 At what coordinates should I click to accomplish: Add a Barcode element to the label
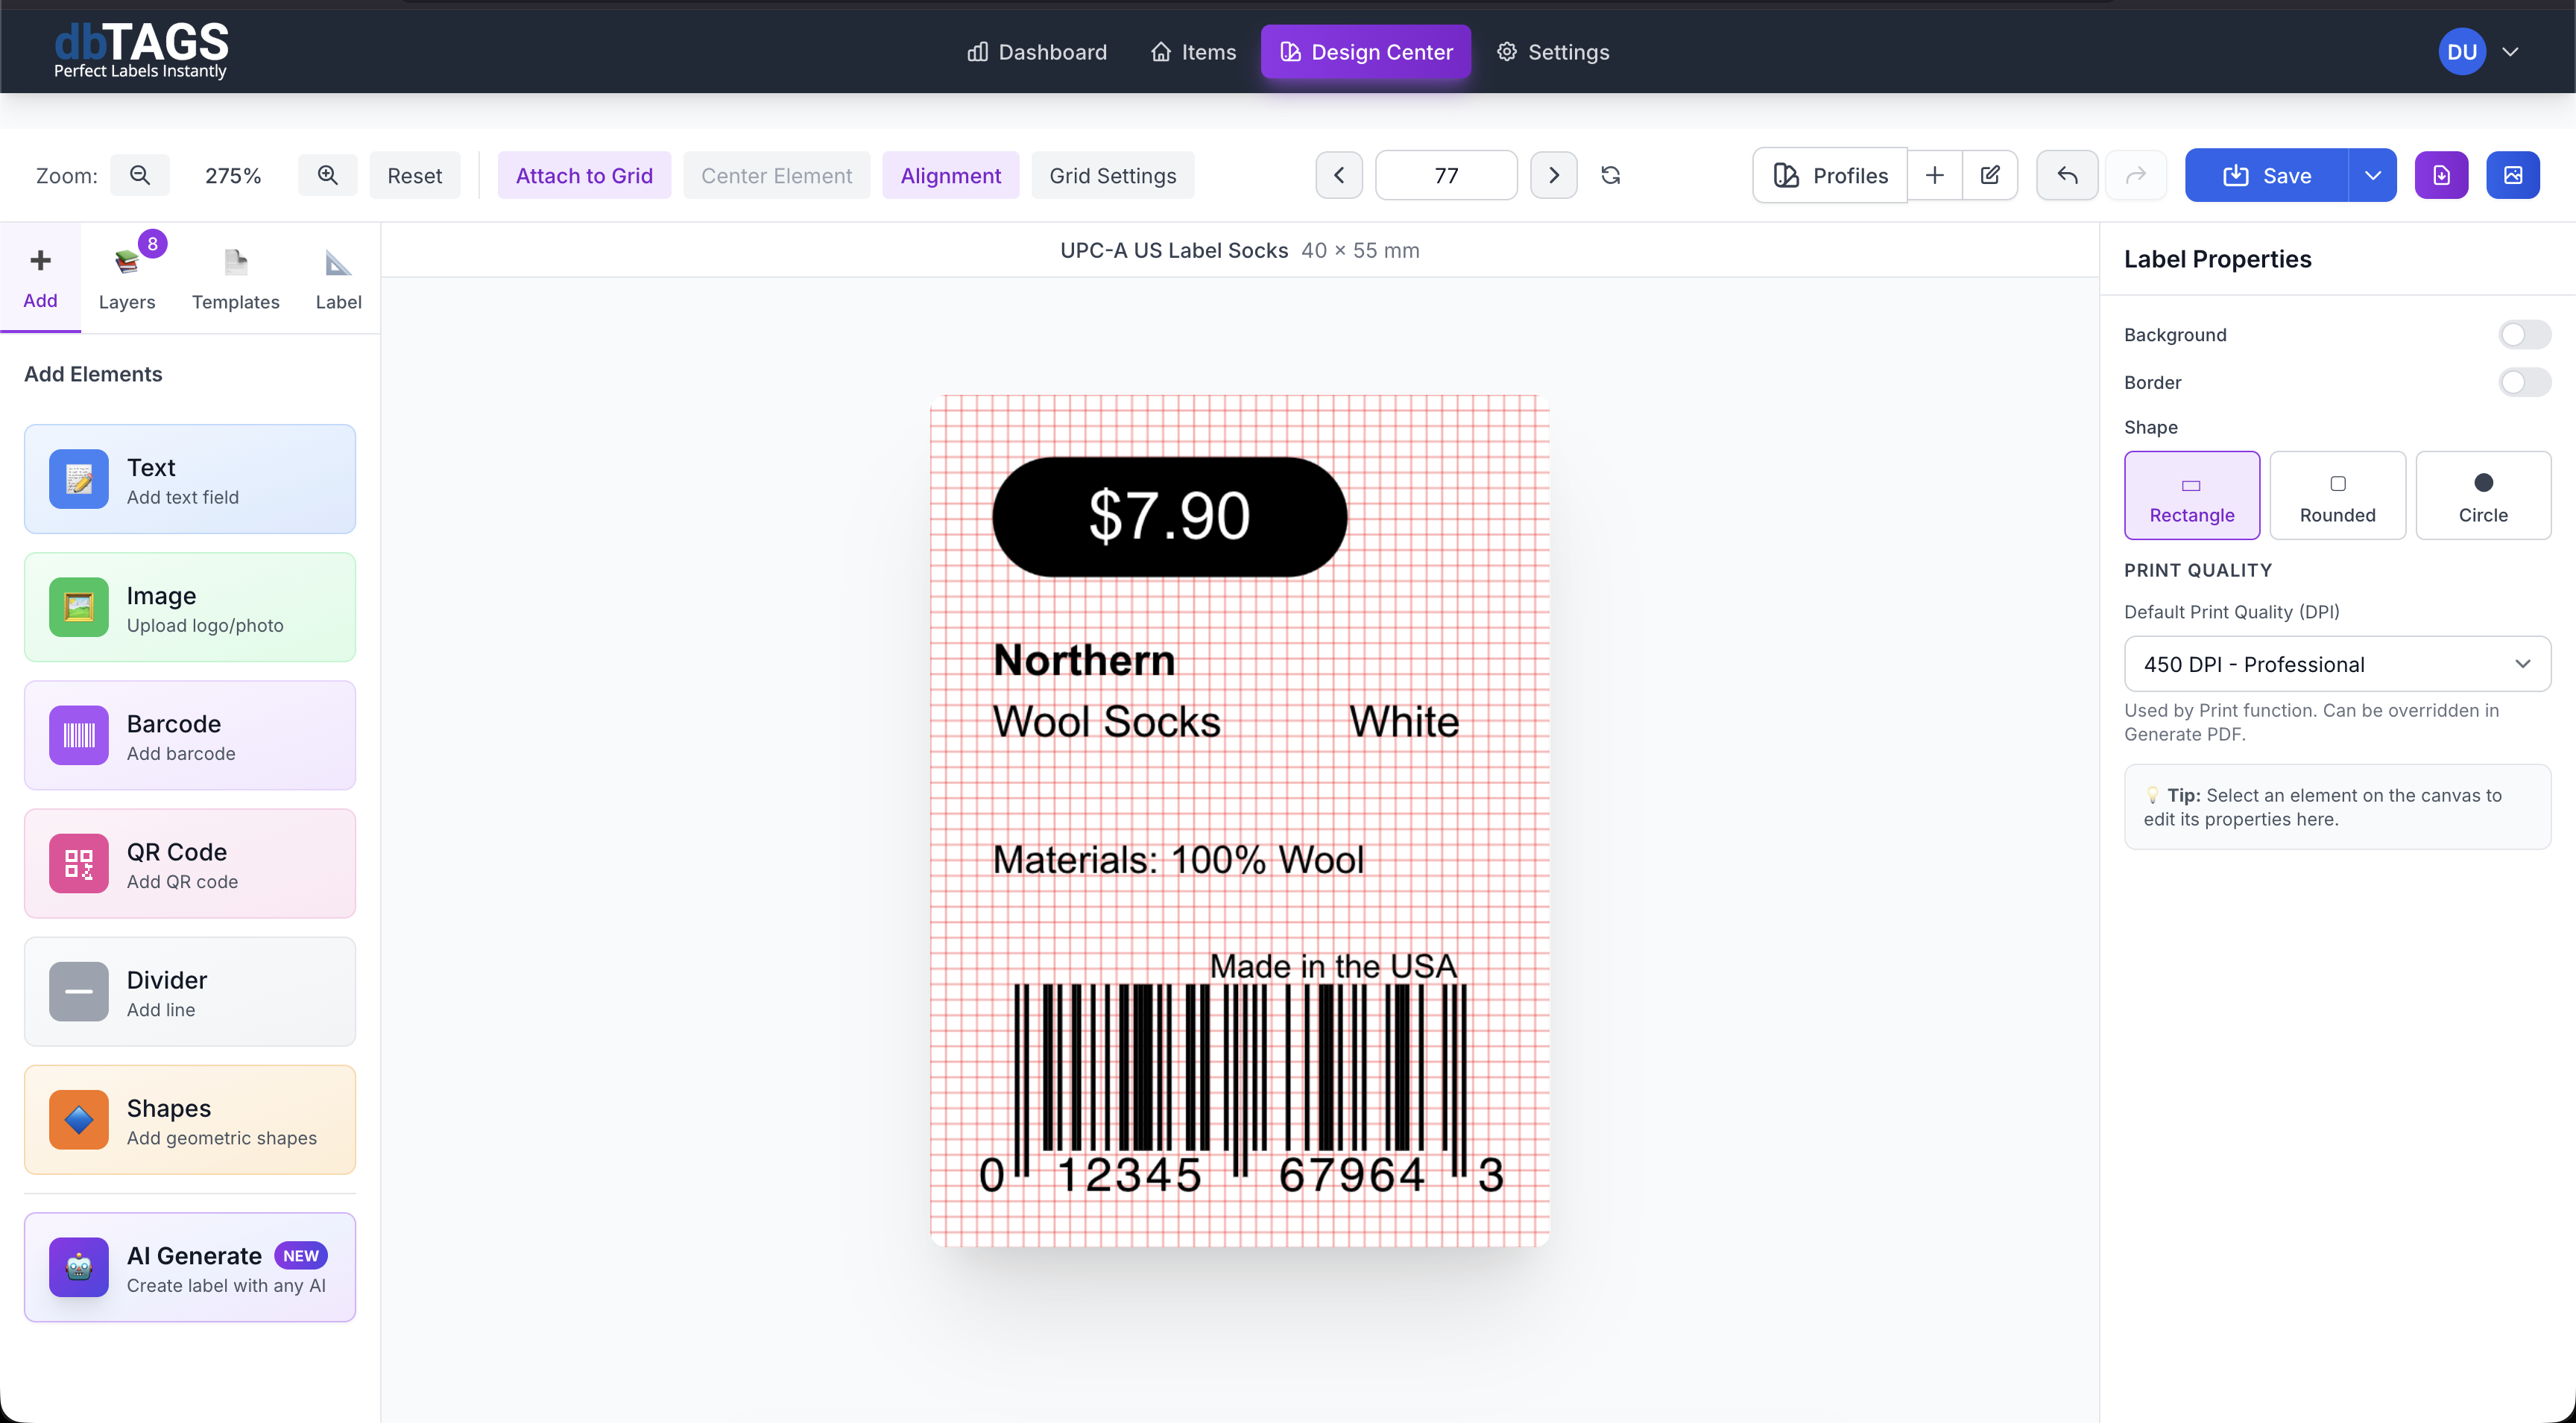pos(189,735)
